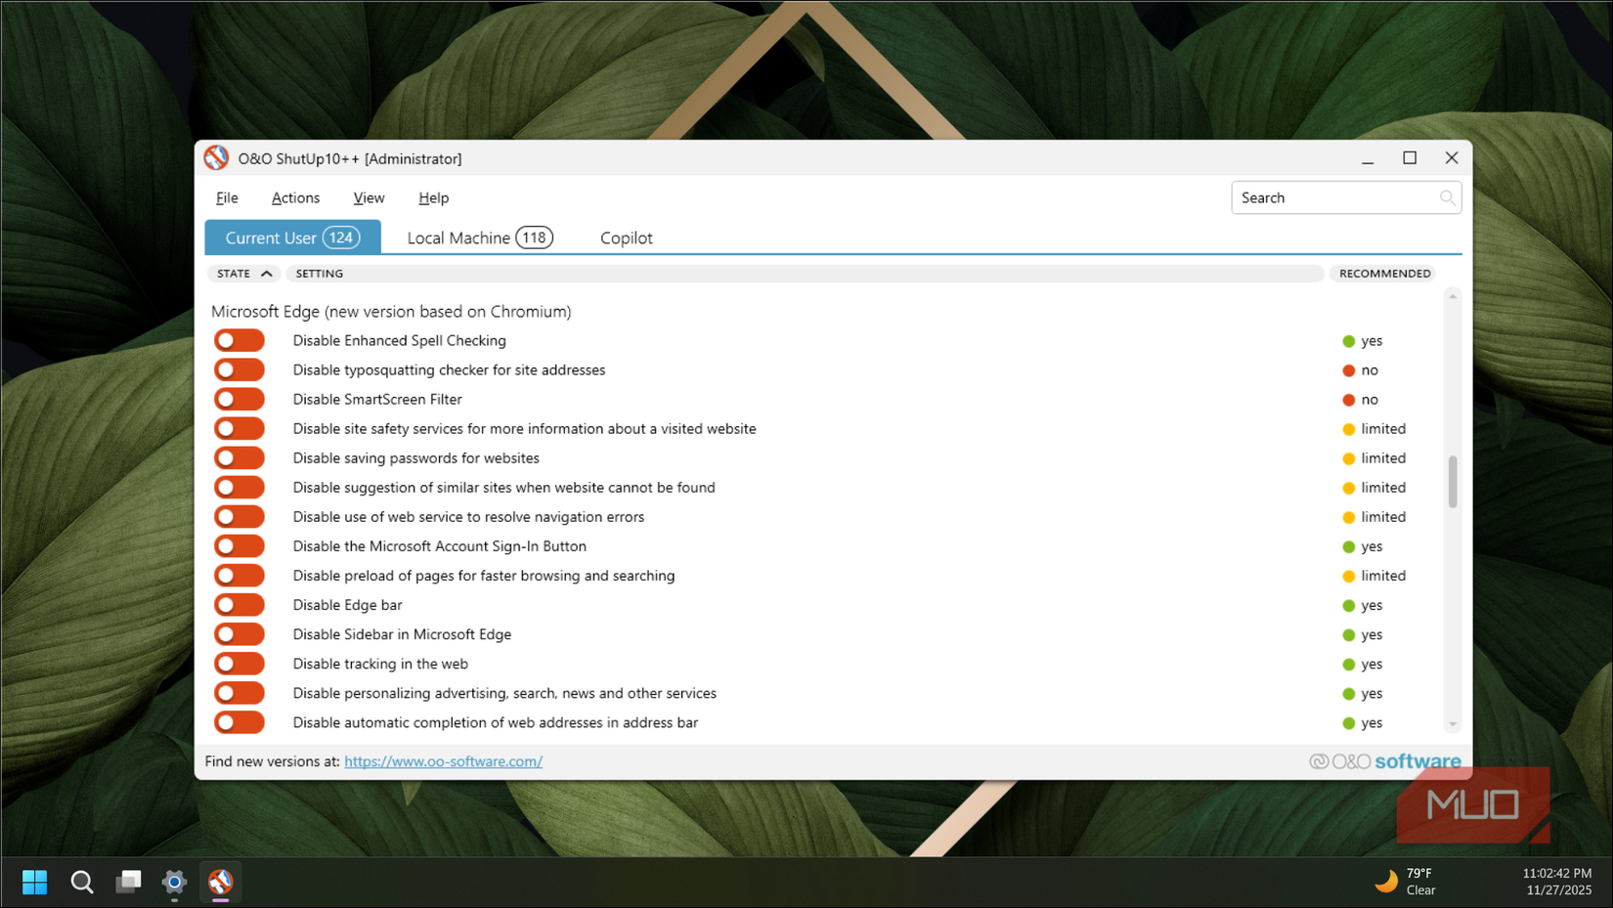
Task: Click the O&O software logo in the footer
Action: click(x=1385, y=761)
